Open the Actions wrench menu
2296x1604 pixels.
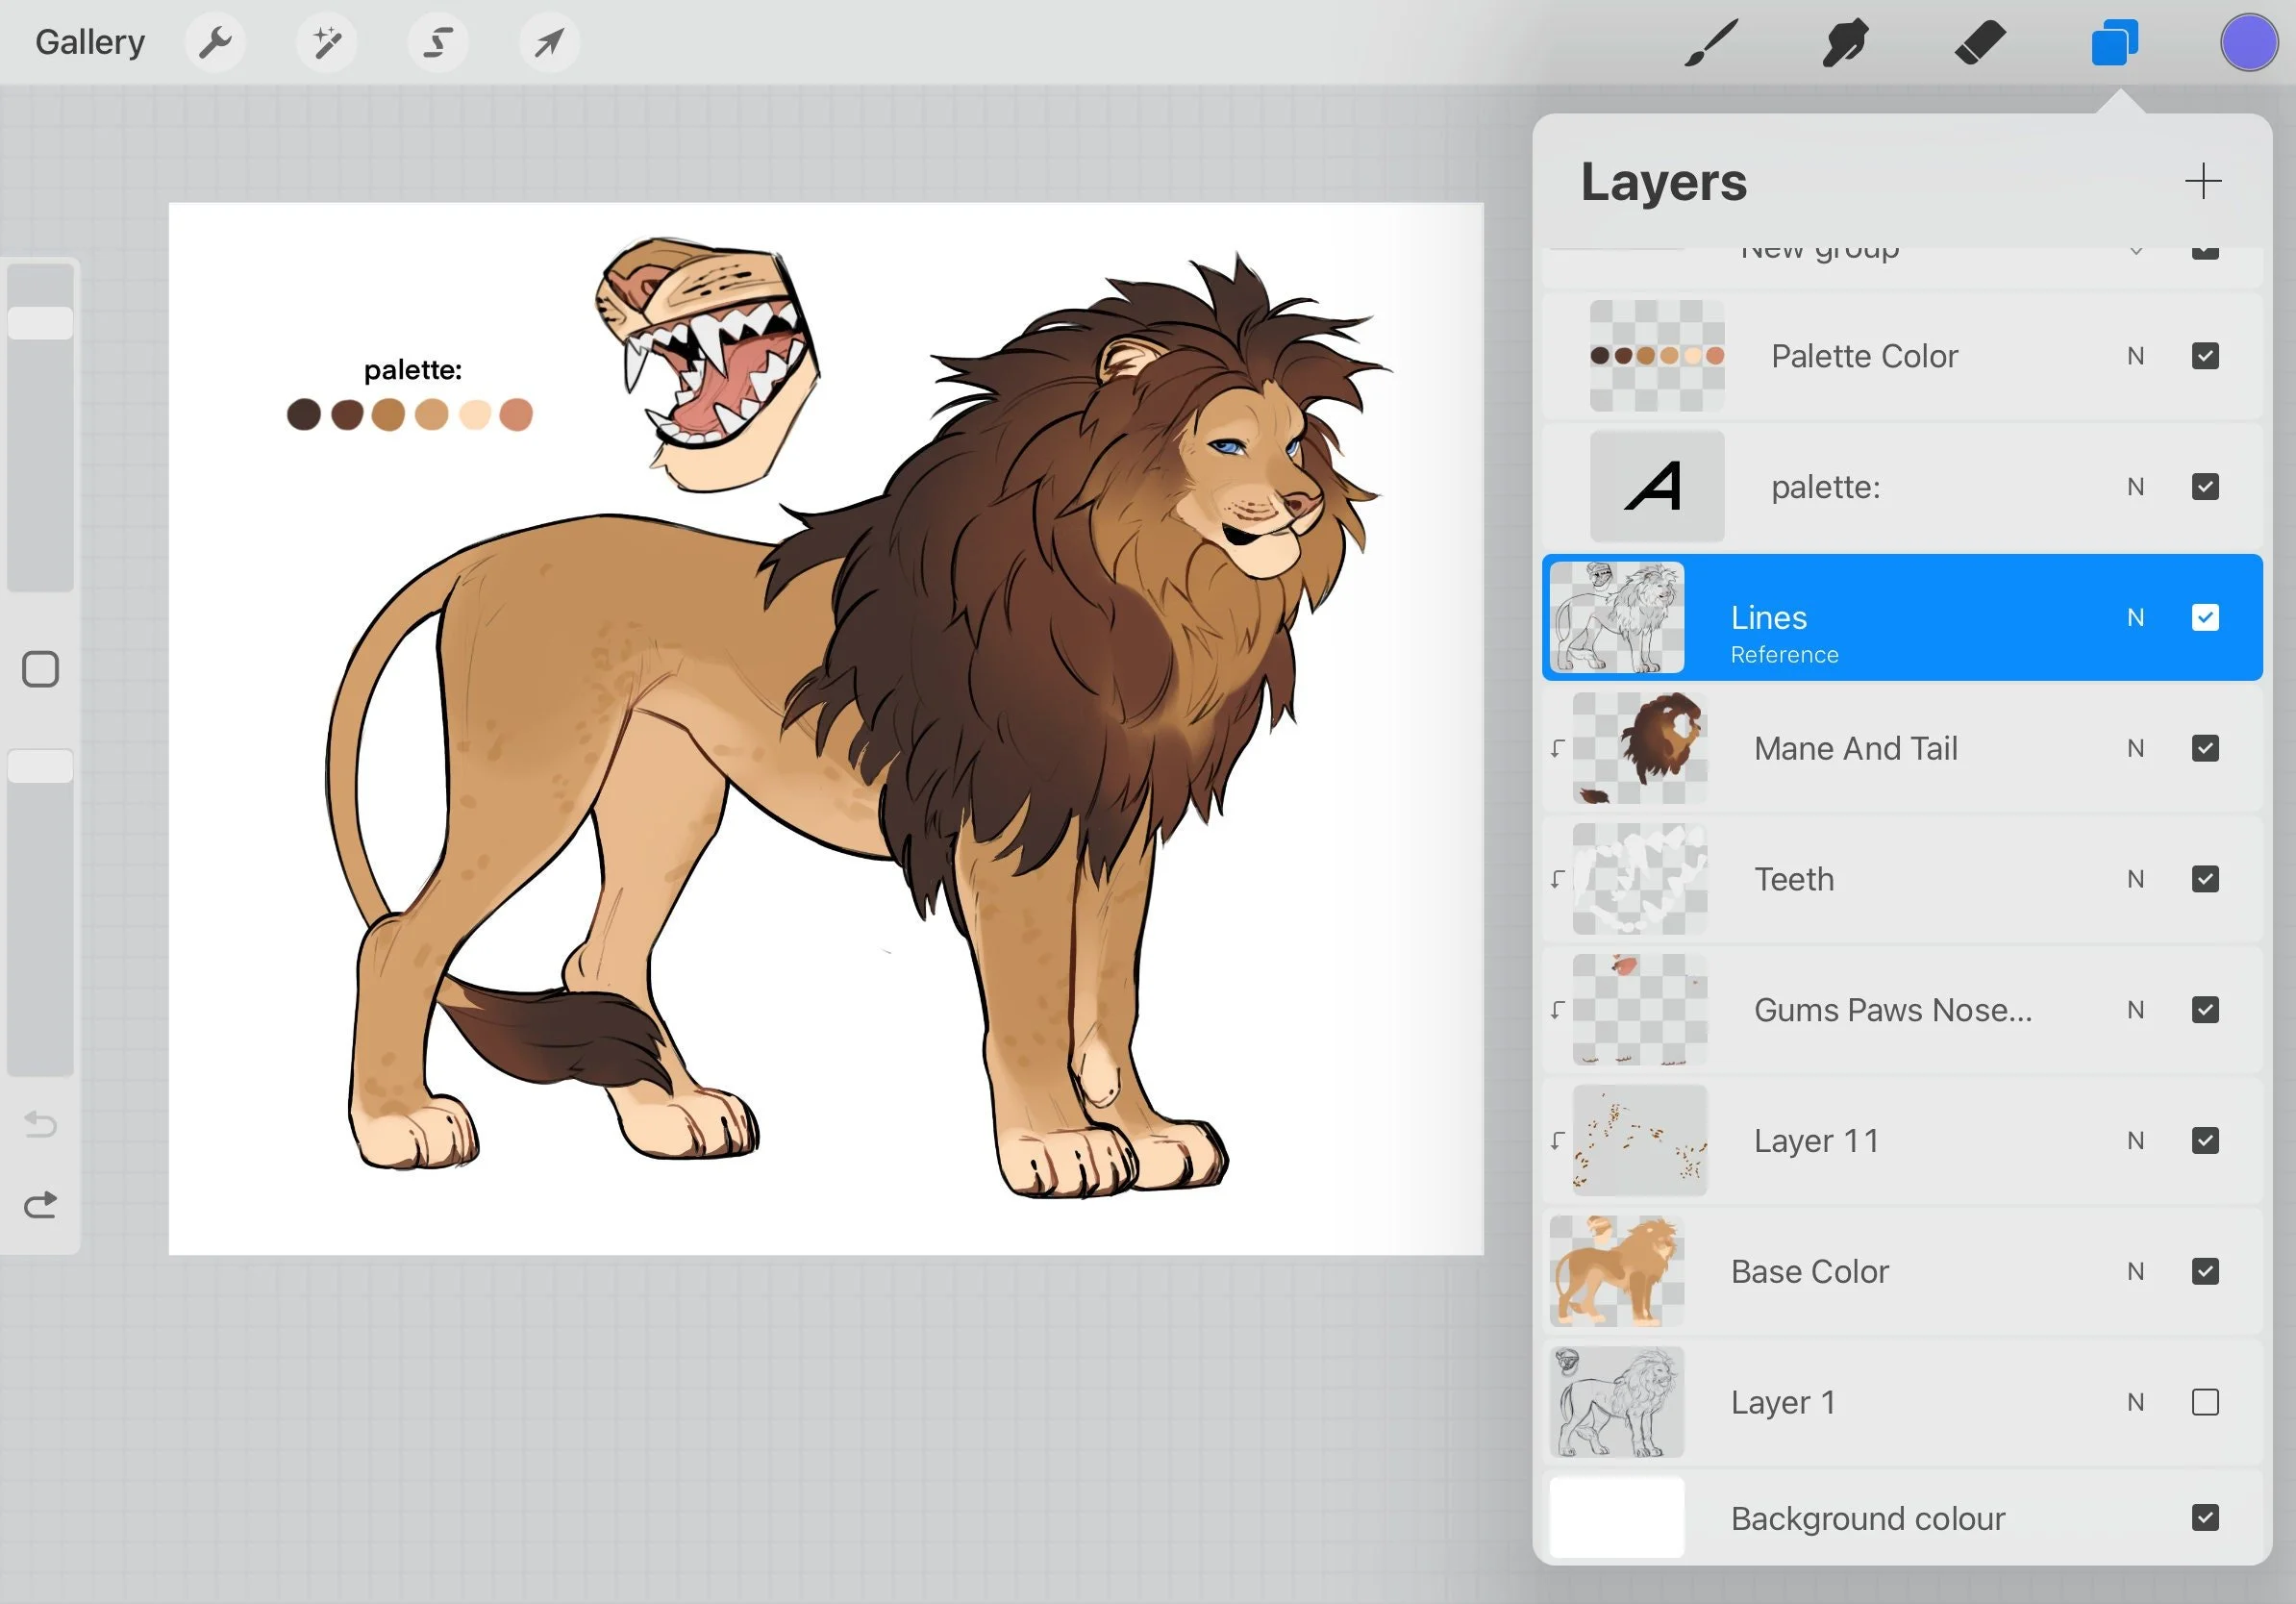(215, 43)
